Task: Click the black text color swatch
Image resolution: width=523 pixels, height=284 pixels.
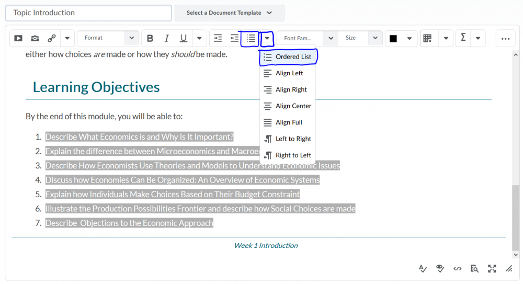Action: tap(393, 38)
